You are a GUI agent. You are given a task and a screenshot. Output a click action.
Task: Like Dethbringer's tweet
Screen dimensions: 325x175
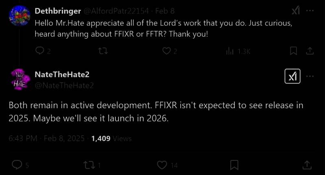coord(167,51)
